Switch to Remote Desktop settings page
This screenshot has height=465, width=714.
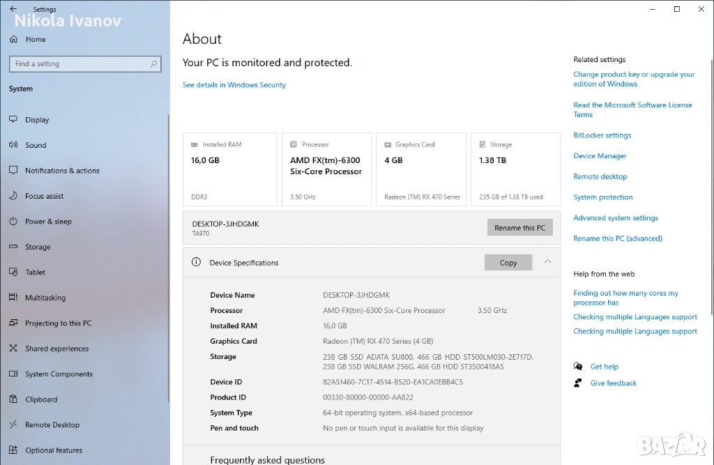pyautogui.click(x=52, y=425)
